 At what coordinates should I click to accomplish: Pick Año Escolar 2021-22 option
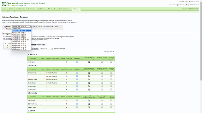[21, 34]
